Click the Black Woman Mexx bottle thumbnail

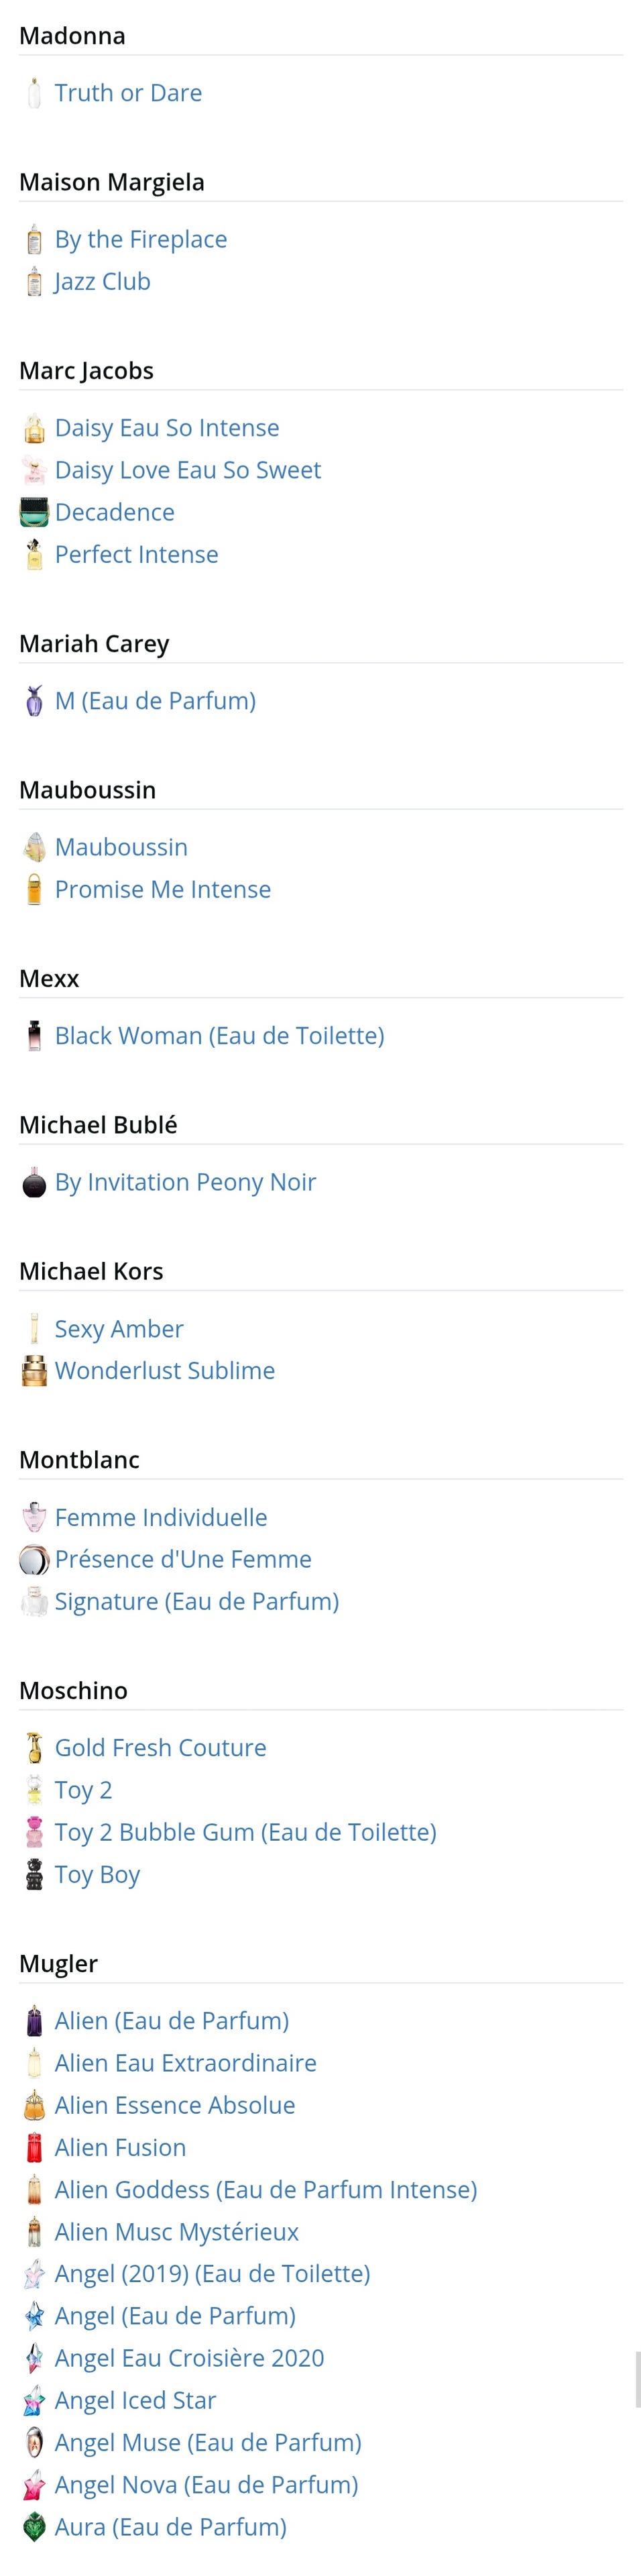tap(34, 1035)
